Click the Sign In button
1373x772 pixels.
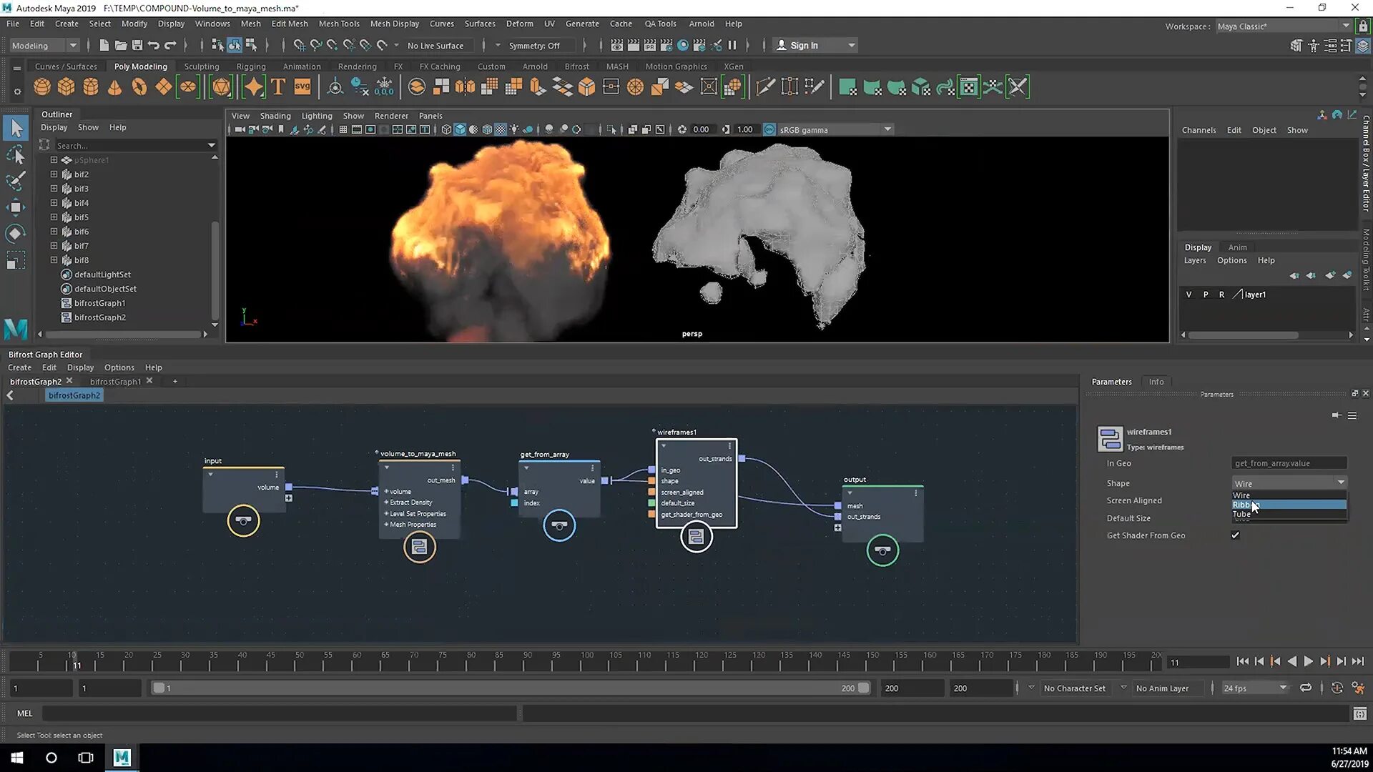click(x=804, y=45)
